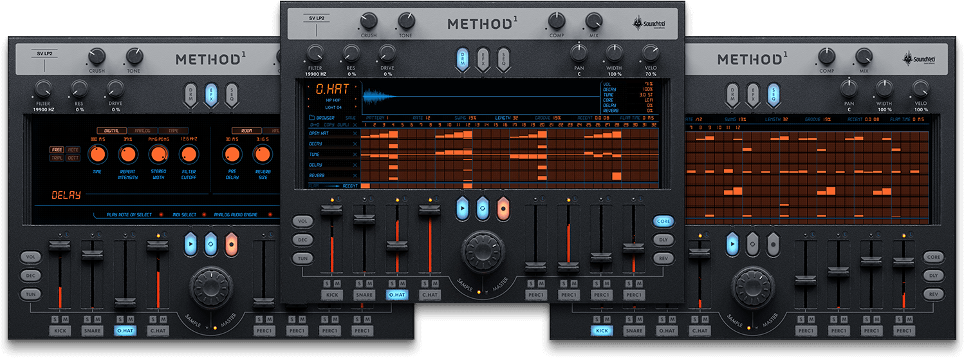Click the O.HAT fader handle in center window
964x358 pixels.
pos(396,245)
